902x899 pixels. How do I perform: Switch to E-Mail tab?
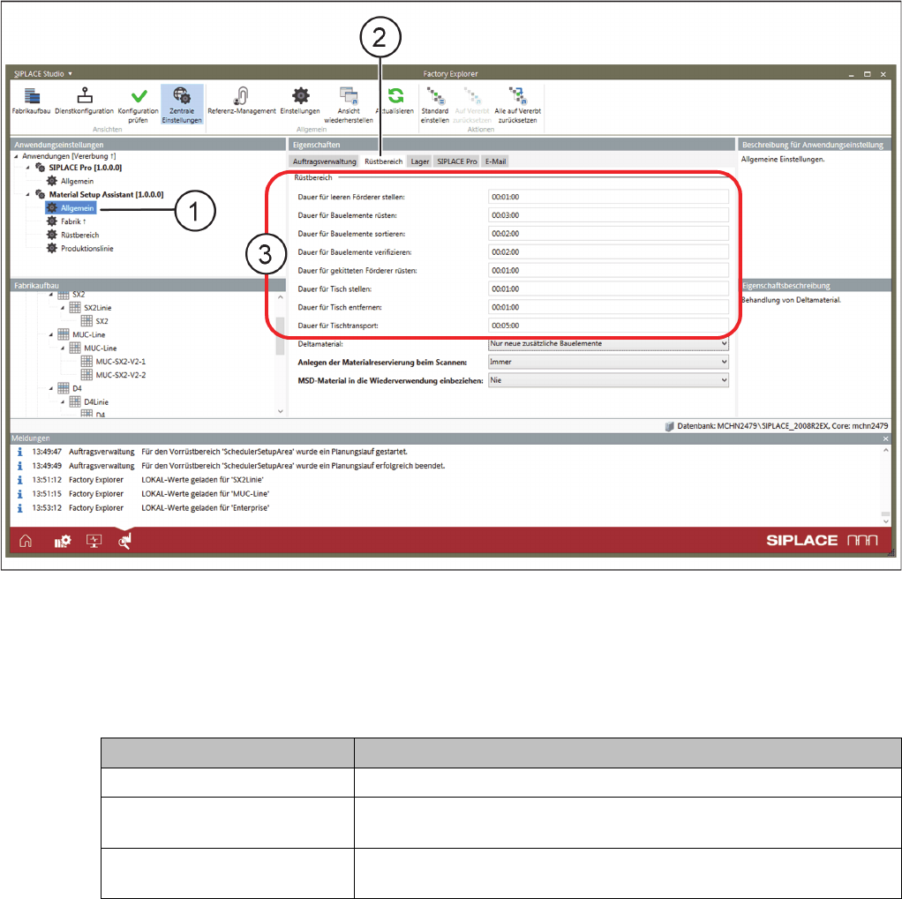click(495, 161)
